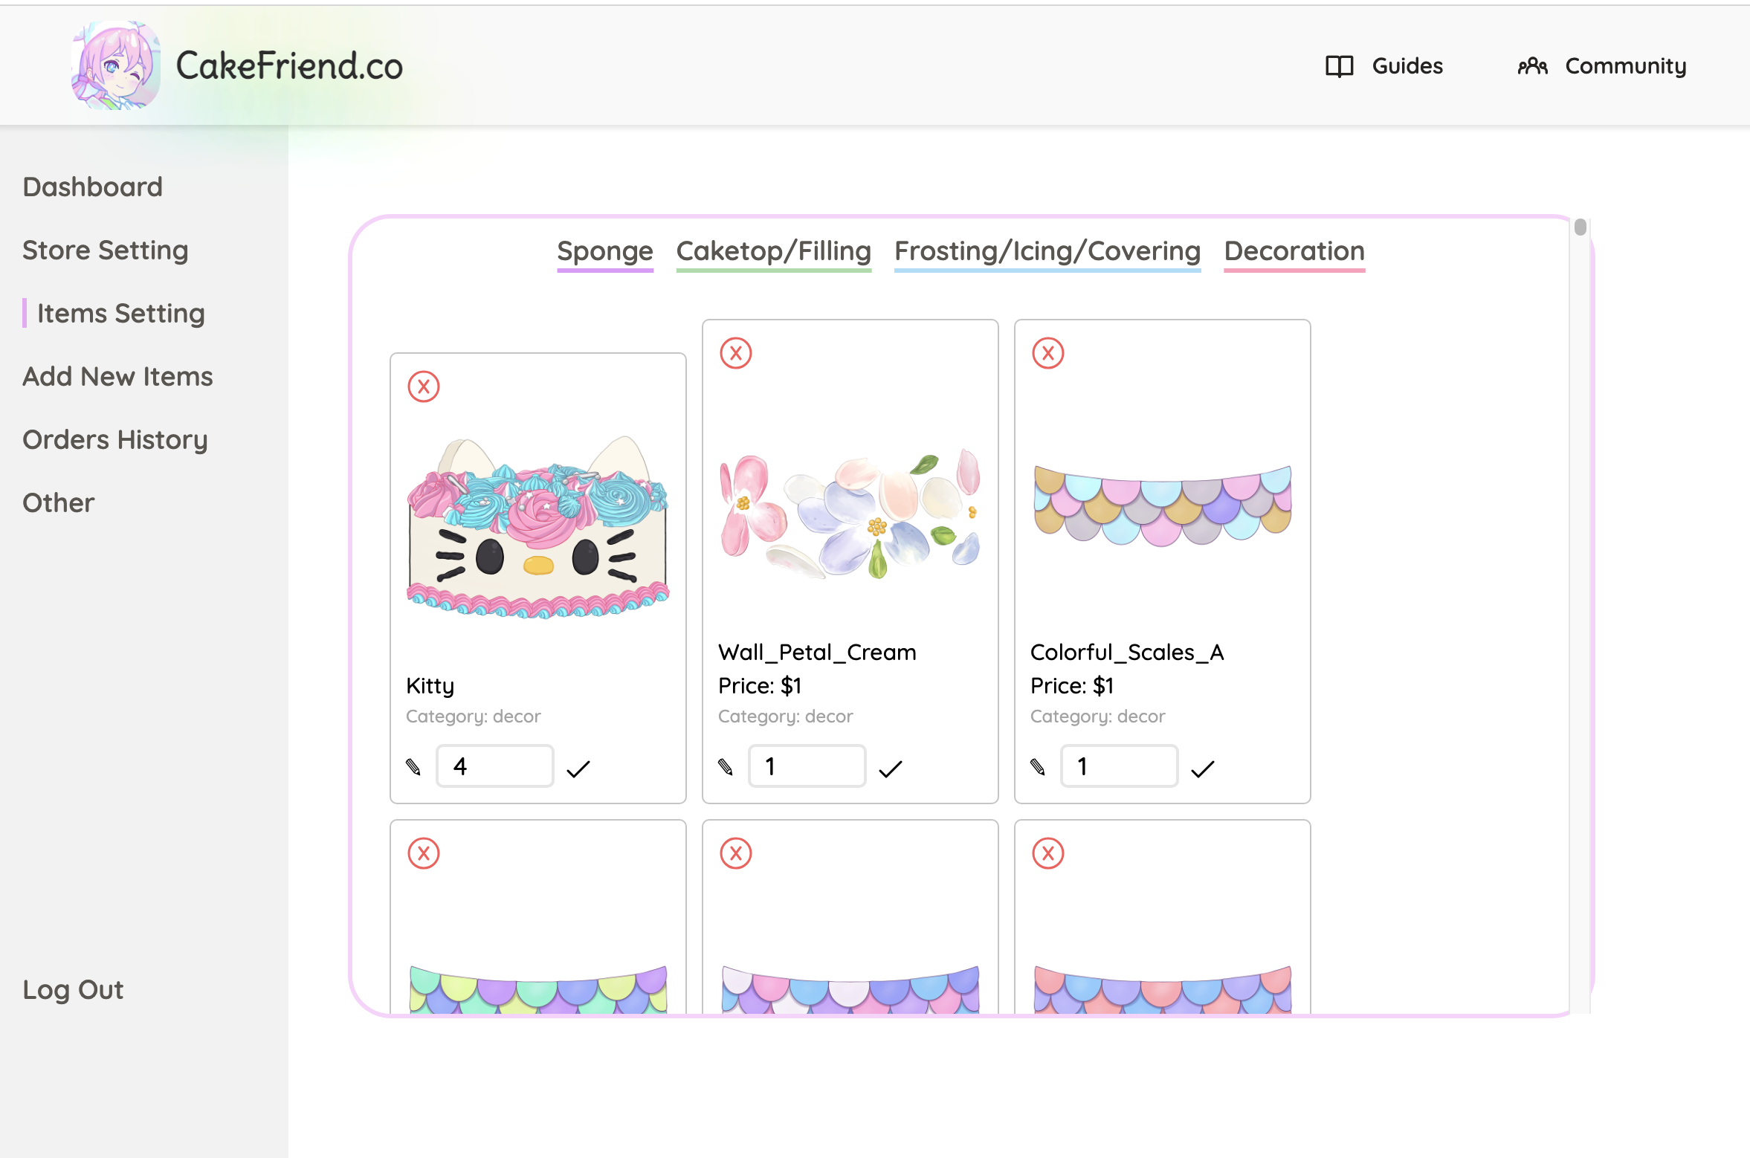Viewport: 1750px width, 1158px height.
Task: Delete the bottom-middle scales decoration
Action: click(736, 854)
